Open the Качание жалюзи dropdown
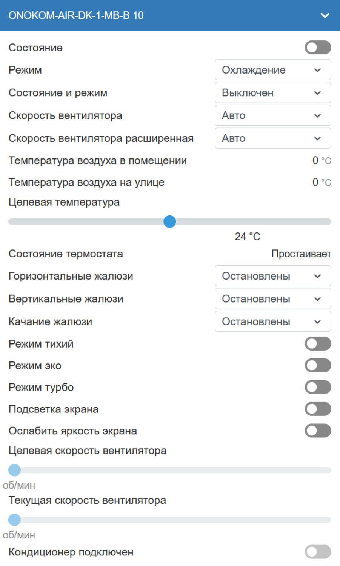Screen dimensions: 340x566 (x=272, y=321)
